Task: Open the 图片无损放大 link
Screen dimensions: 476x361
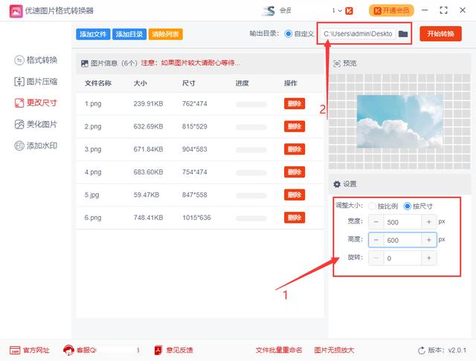Action: [x=334, y=351]
